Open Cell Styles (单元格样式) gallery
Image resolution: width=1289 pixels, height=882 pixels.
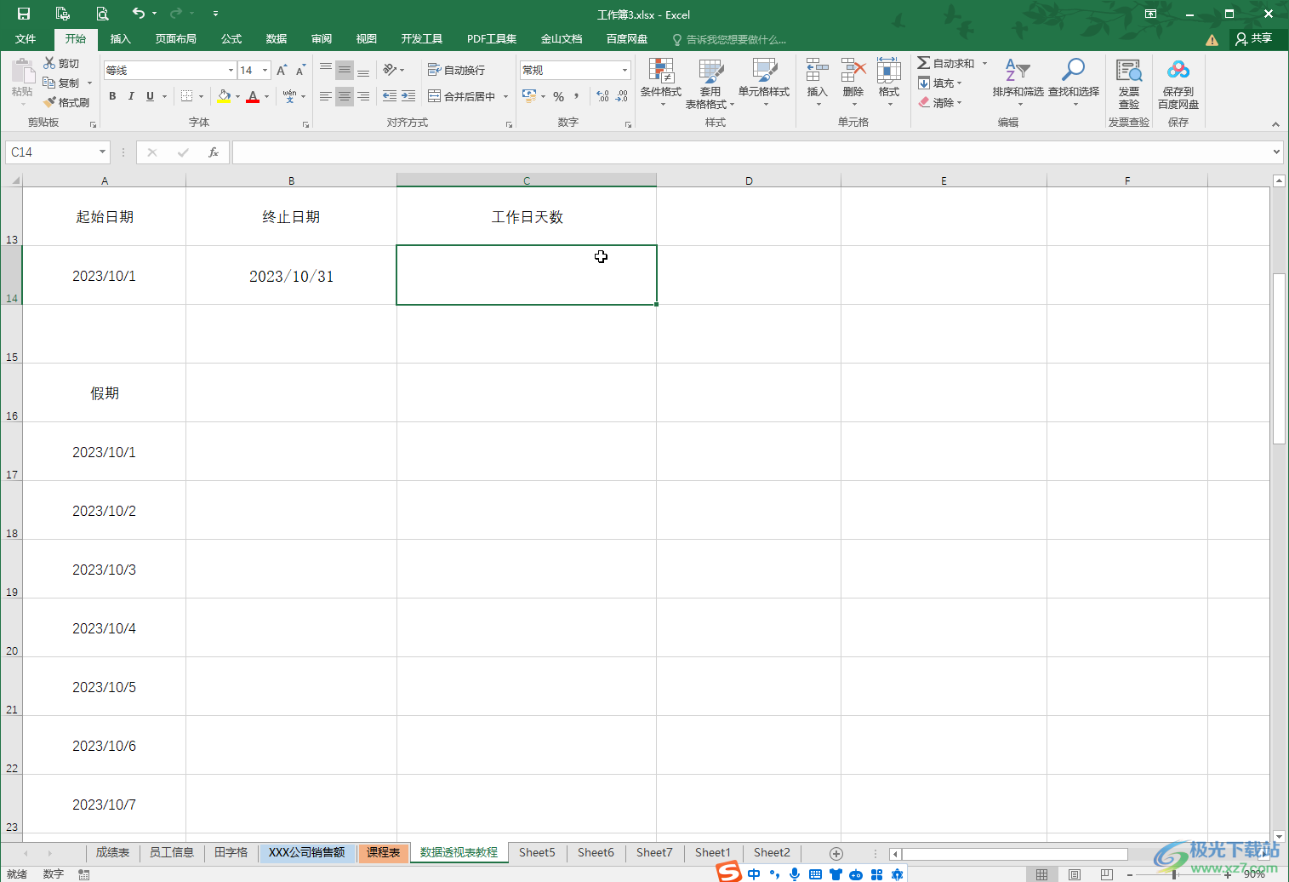point(764,83)
